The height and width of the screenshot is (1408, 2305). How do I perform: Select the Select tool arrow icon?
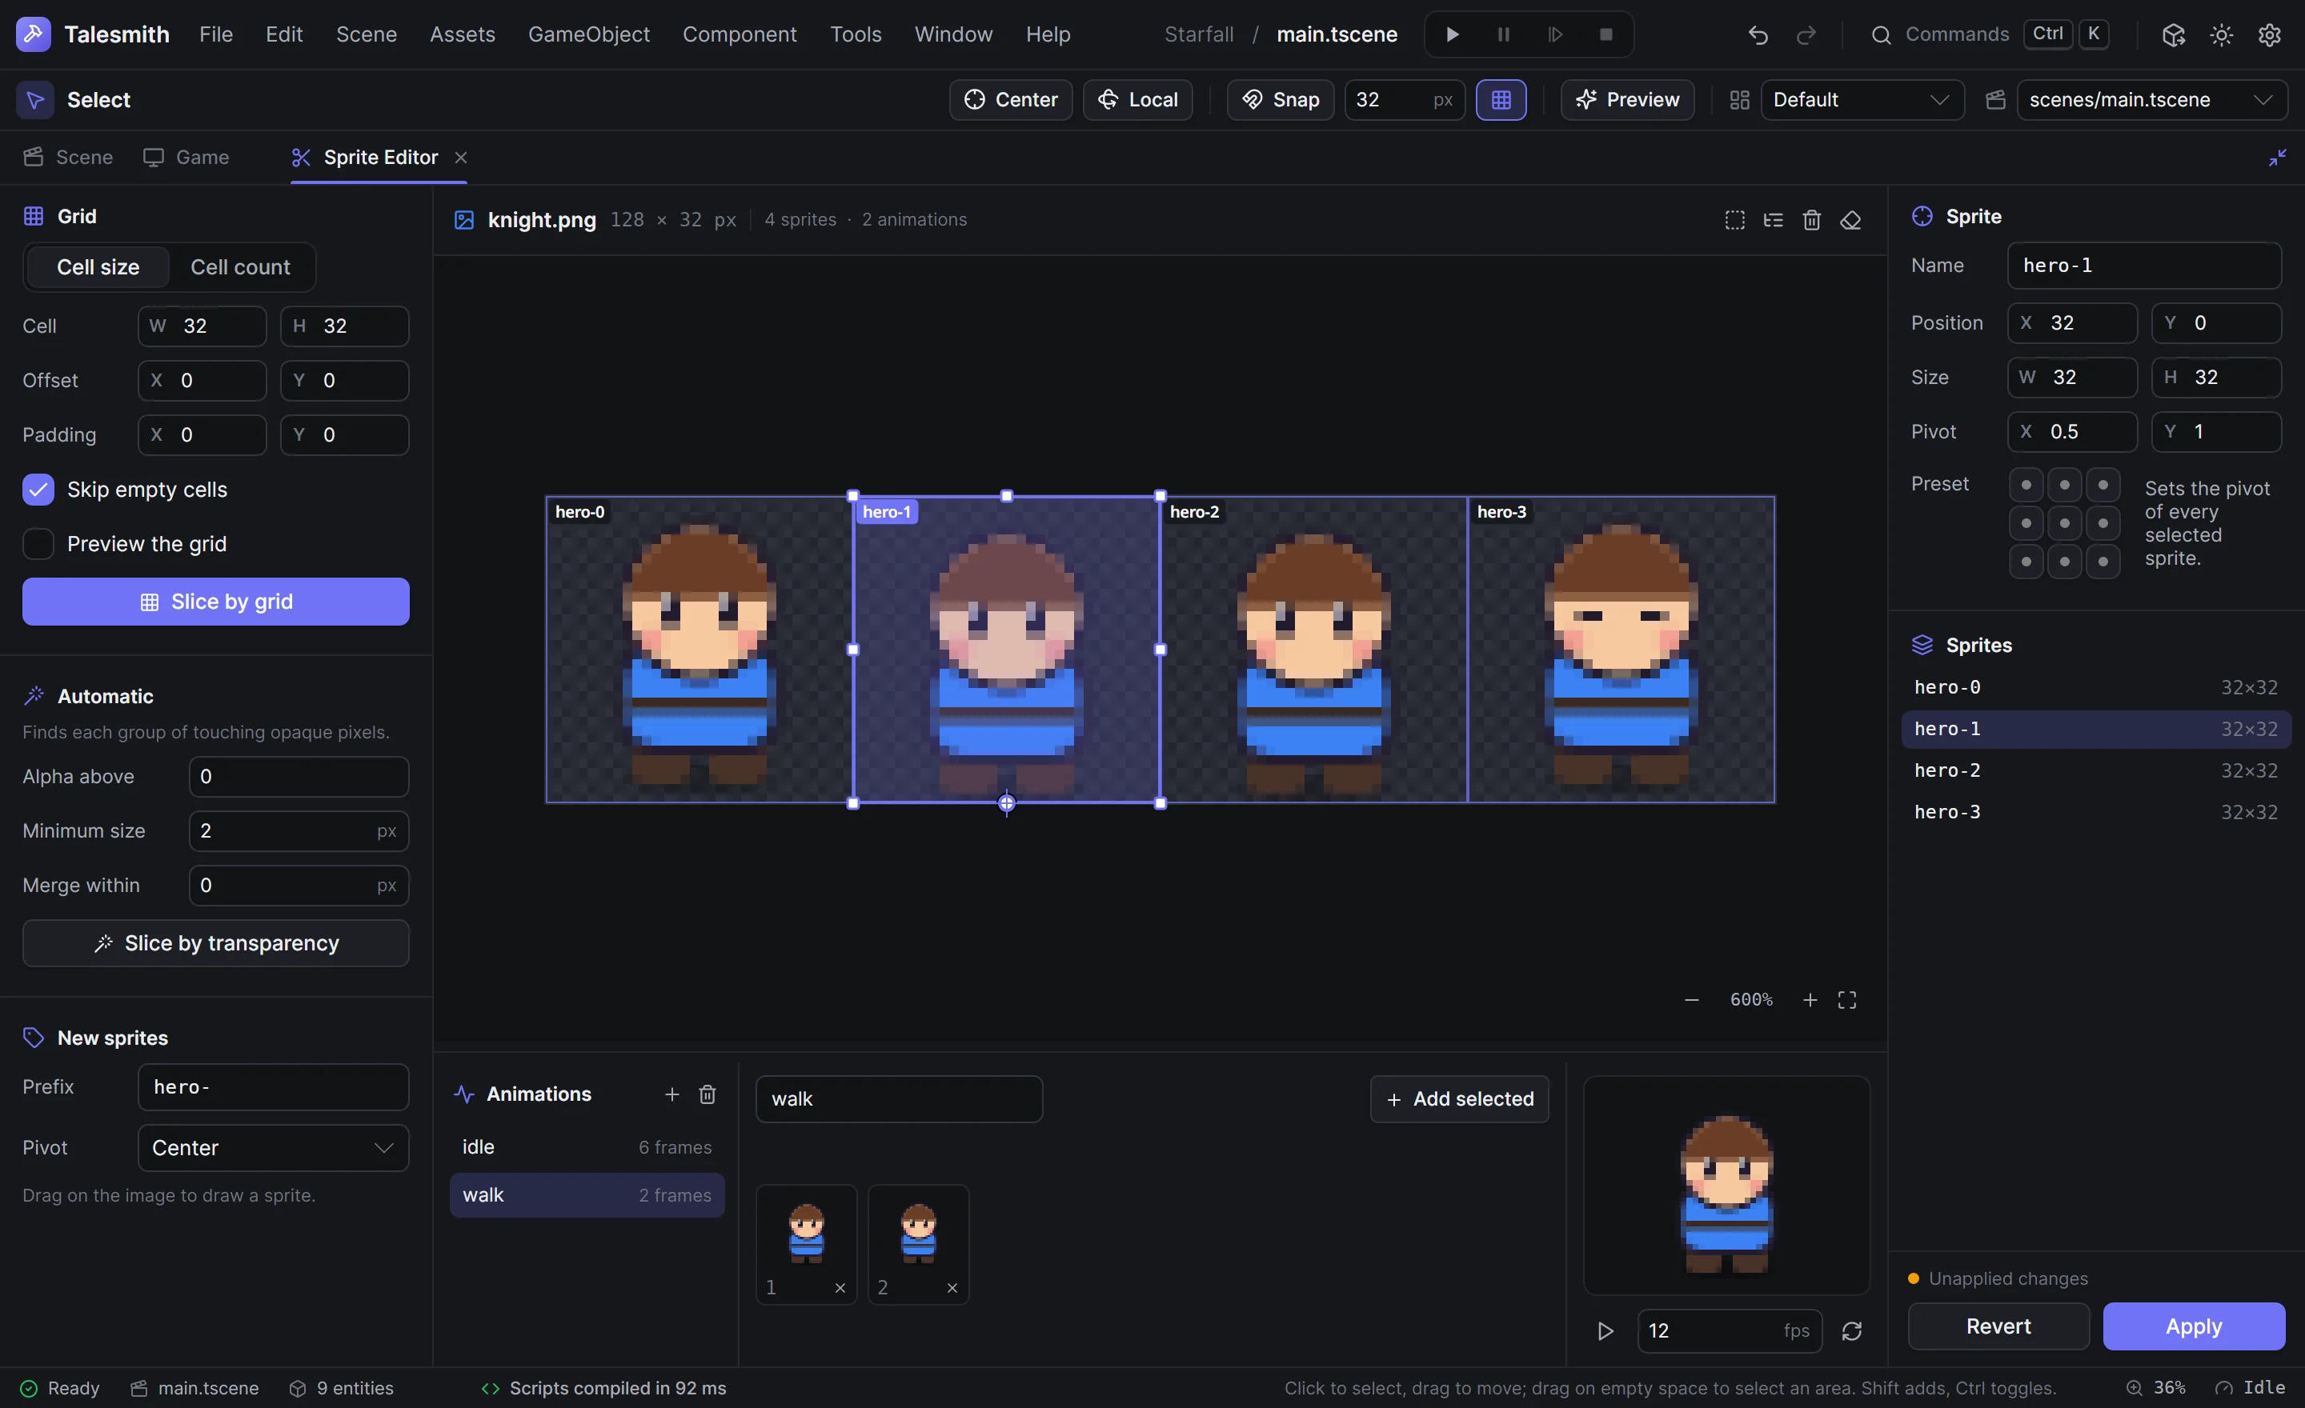(x=34, y=100)
